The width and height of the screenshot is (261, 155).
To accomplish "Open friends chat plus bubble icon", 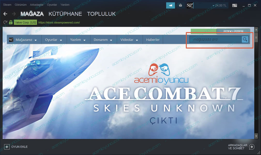I will click(x=252, y=147).
